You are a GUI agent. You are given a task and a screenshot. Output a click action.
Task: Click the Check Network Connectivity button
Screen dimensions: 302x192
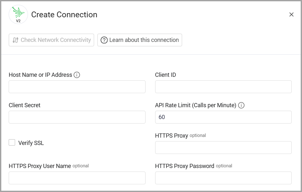[x=51, y=40]
